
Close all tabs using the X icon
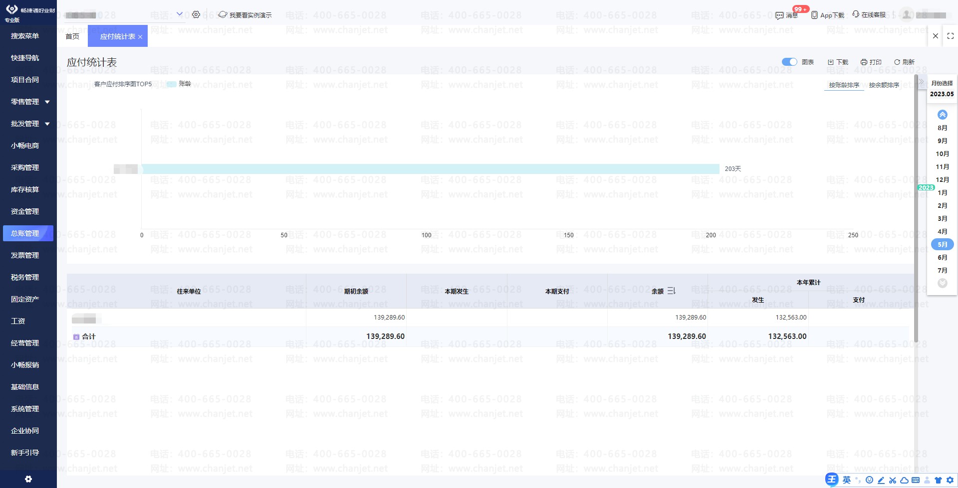[936, 36]
